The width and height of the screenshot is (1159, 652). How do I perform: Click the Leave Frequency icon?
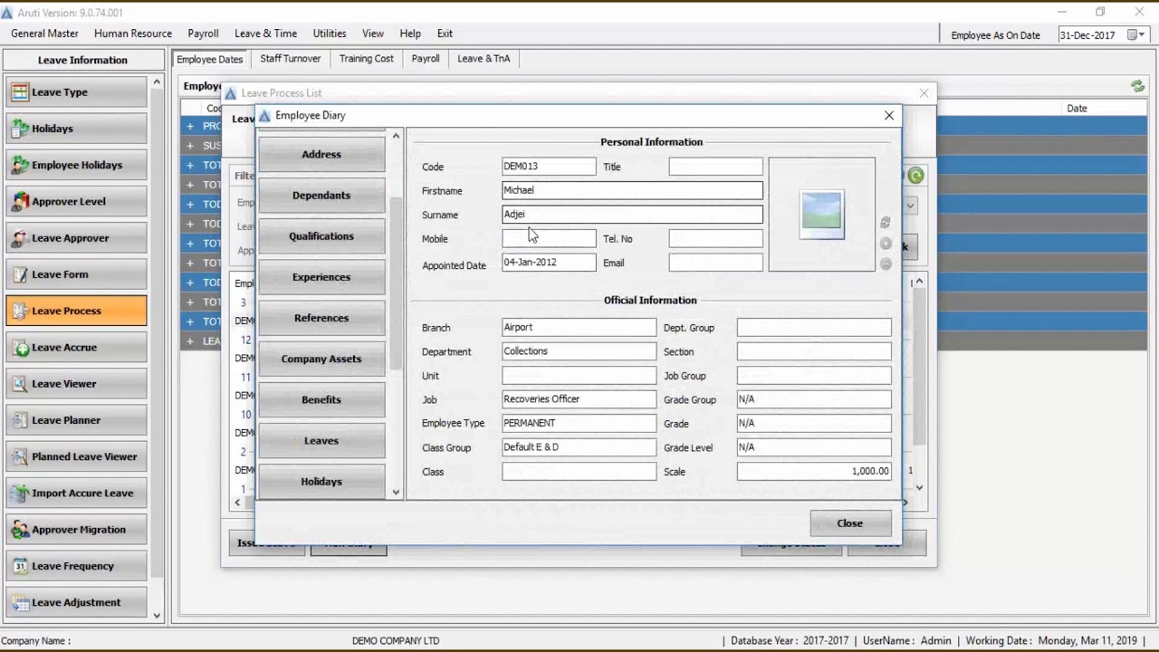pyautogui.click(x=20, y=566)
